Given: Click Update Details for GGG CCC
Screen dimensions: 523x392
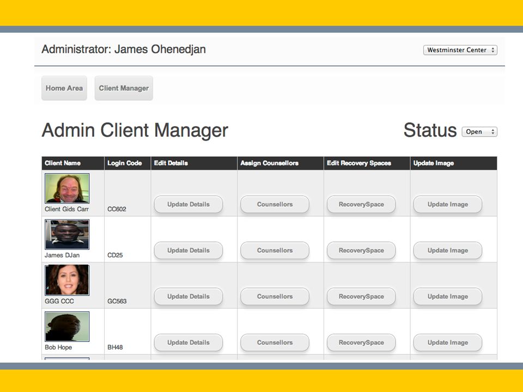Looking at the screenshot, I should (188, 296).
